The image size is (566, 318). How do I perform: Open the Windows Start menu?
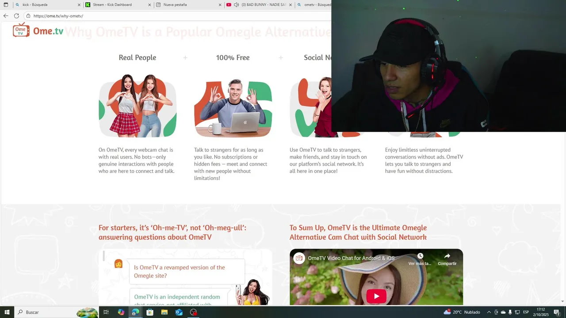coord(7,312)
